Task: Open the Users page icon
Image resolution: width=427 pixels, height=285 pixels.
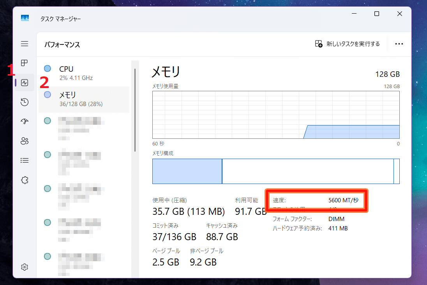Action: tap(25, 141)
